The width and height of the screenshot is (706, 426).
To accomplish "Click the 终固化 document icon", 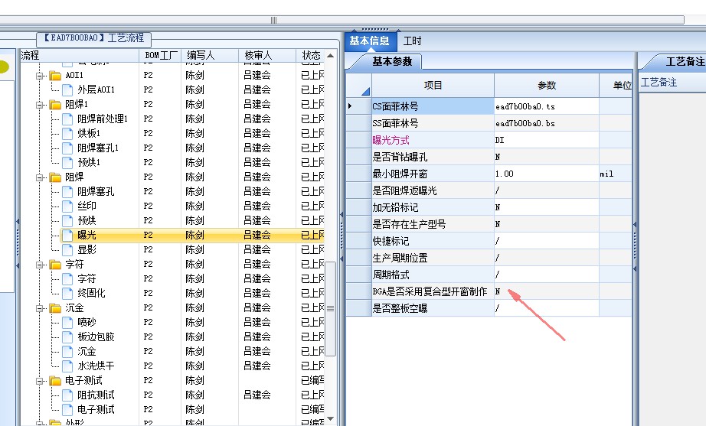I will tap(67, 293).
